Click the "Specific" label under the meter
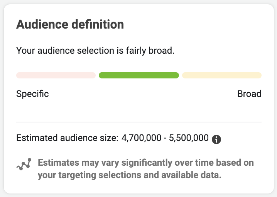The height and width of the screenshot is (197, 277). point(32,94)
